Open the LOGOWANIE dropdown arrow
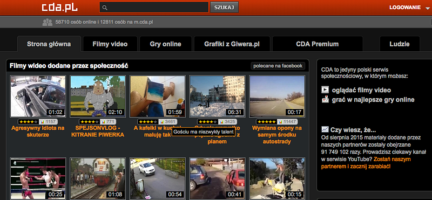The image size is (432, 200). pos(427,8)
